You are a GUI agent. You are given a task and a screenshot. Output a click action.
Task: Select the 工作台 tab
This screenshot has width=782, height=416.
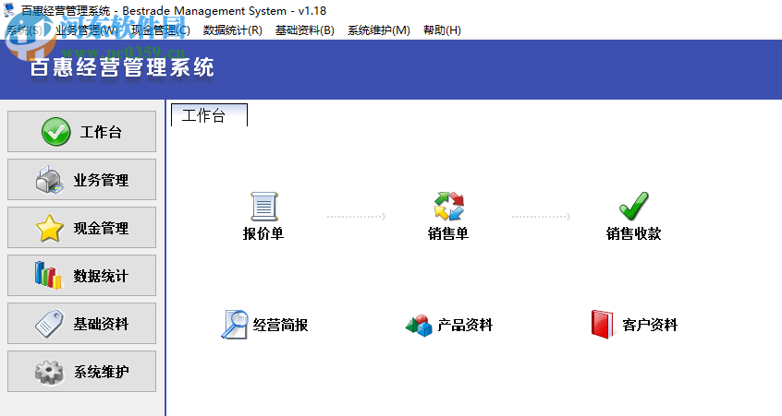[x=209, y=115]
